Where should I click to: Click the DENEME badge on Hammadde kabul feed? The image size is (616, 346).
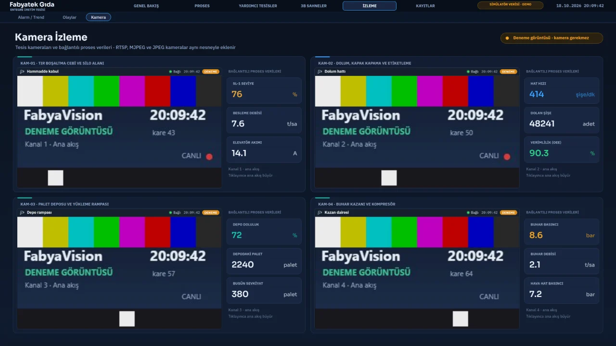click(x=211, y=72)
